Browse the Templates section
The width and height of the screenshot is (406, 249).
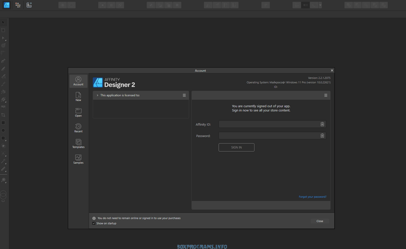(x=78, y=144)
